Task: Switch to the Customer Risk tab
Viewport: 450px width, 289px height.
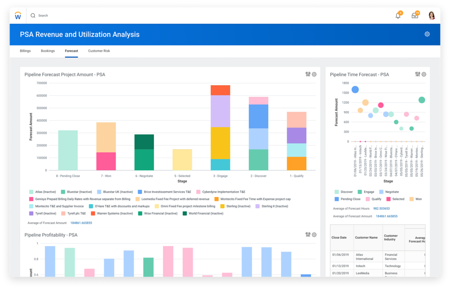Action: (x=99, y=51)
